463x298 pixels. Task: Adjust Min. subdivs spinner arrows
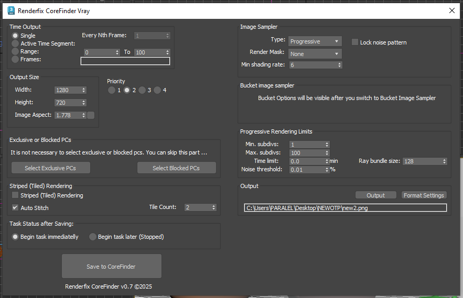[x=327, y=144]
